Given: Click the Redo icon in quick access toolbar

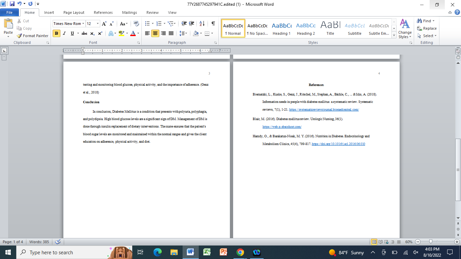Looking at the screenshot, I should tap(30, 4).
